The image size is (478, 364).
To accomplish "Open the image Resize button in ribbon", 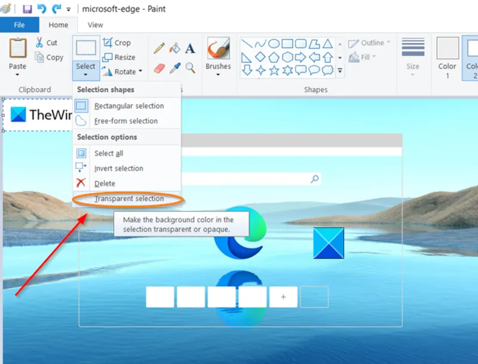I will coord(118,57).
